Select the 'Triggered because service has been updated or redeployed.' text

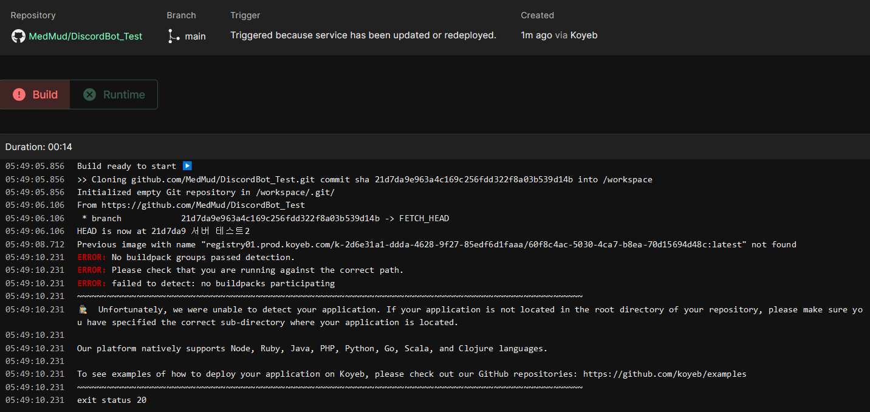click(x=363, y=35)
